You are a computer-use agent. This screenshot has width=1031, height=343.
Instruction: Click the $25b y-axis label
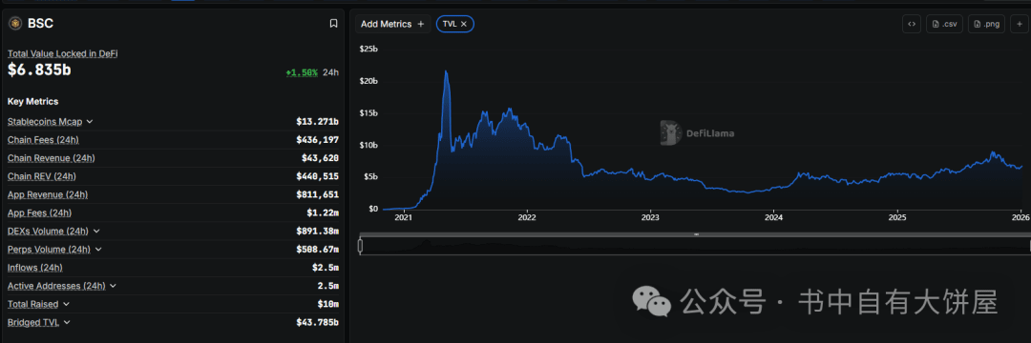[x=369, y=50]
